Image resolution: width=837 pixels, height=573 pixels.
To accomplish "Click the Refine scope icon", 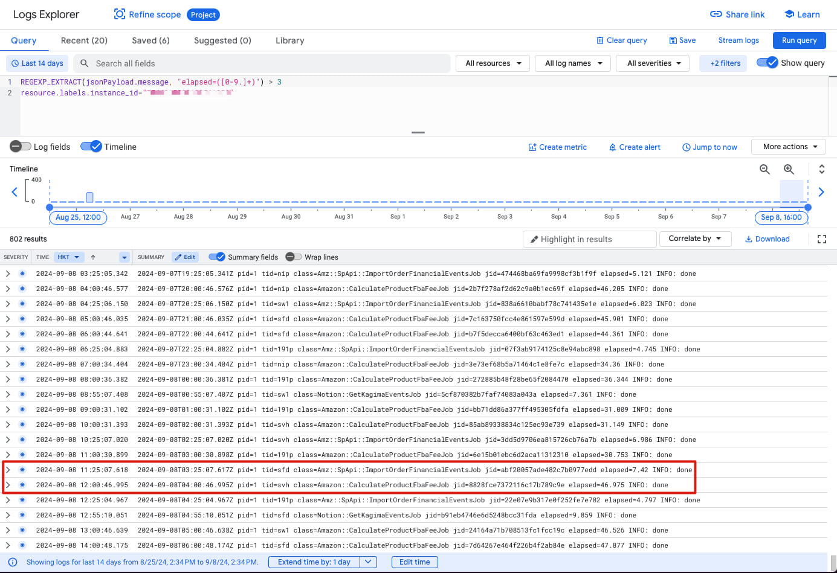I will point(120,14).
